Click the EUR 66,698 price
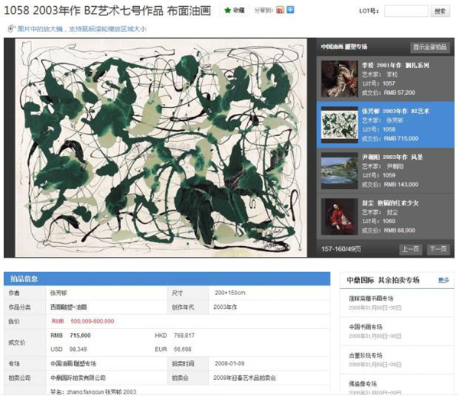Screen dimensions: 459x396 point(173,349)
